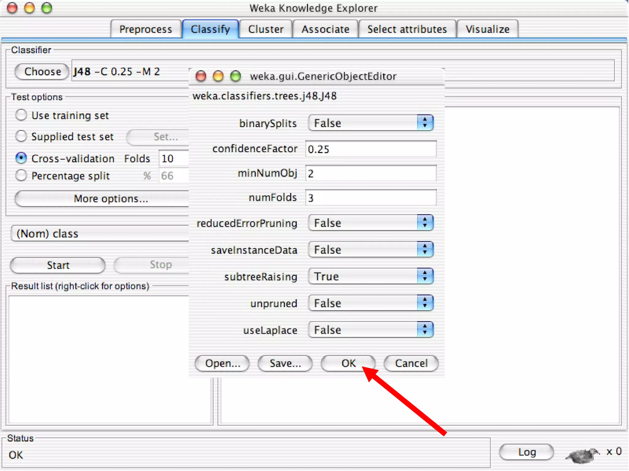Screen dimensions: 629x471
Task: Enable the Percentage split radio button
Action: point(21,175)
